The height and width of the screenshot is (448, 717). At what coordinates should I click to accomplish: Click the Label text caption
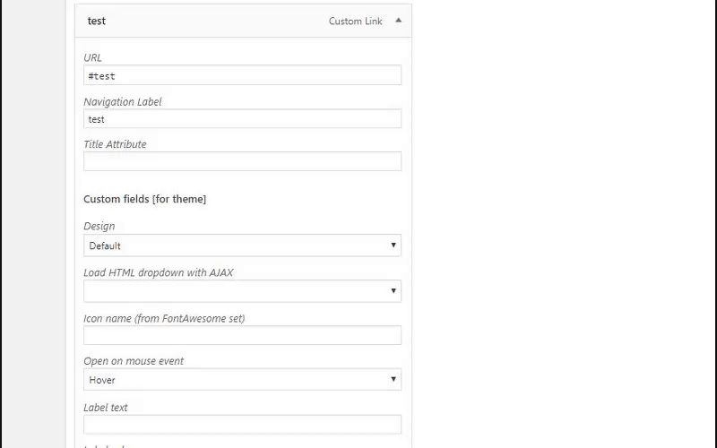106,408
